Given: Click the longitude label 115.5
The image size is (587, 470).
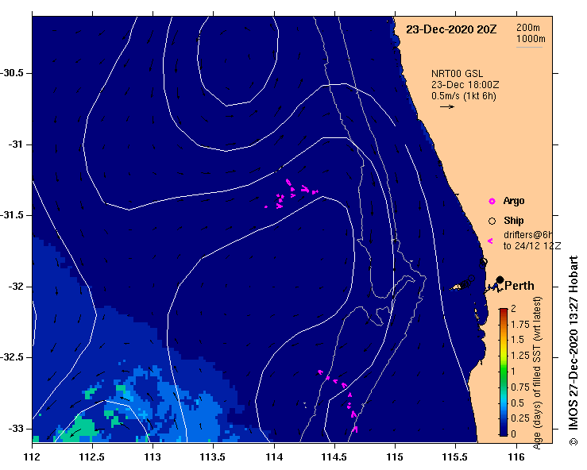Looking at the screenshot, I should point(455,457).
